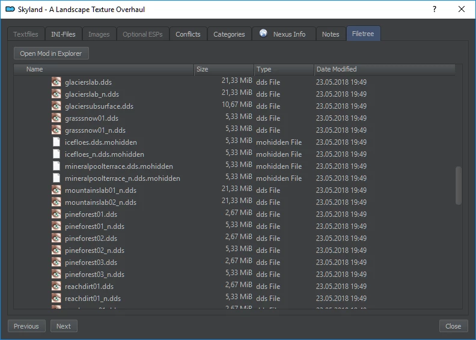The width and height of the screenshot is (476, 340).
Task: Select file name mineralpoolterrace.dds.mohidden
Action: 118,166
